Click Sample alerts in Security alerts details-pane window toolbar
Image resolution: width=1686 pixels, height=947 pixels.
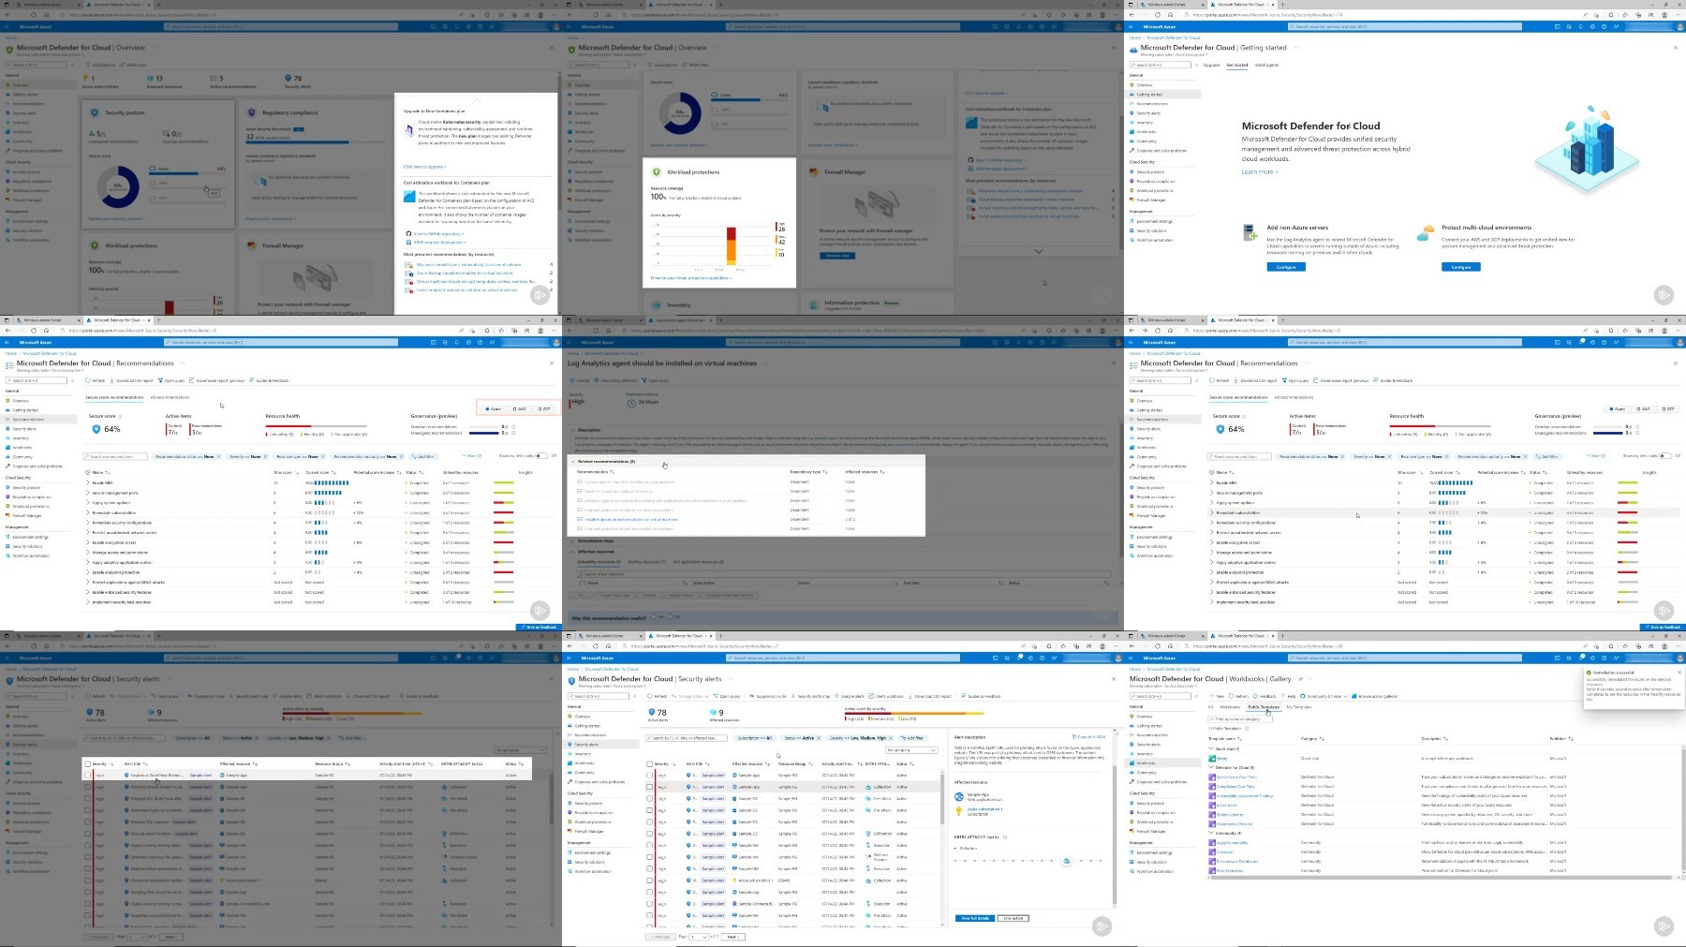point(850,696)
